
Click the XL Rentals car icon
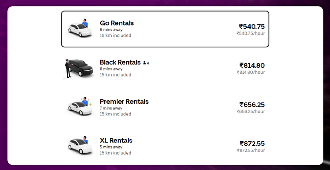tap(80, 145)
